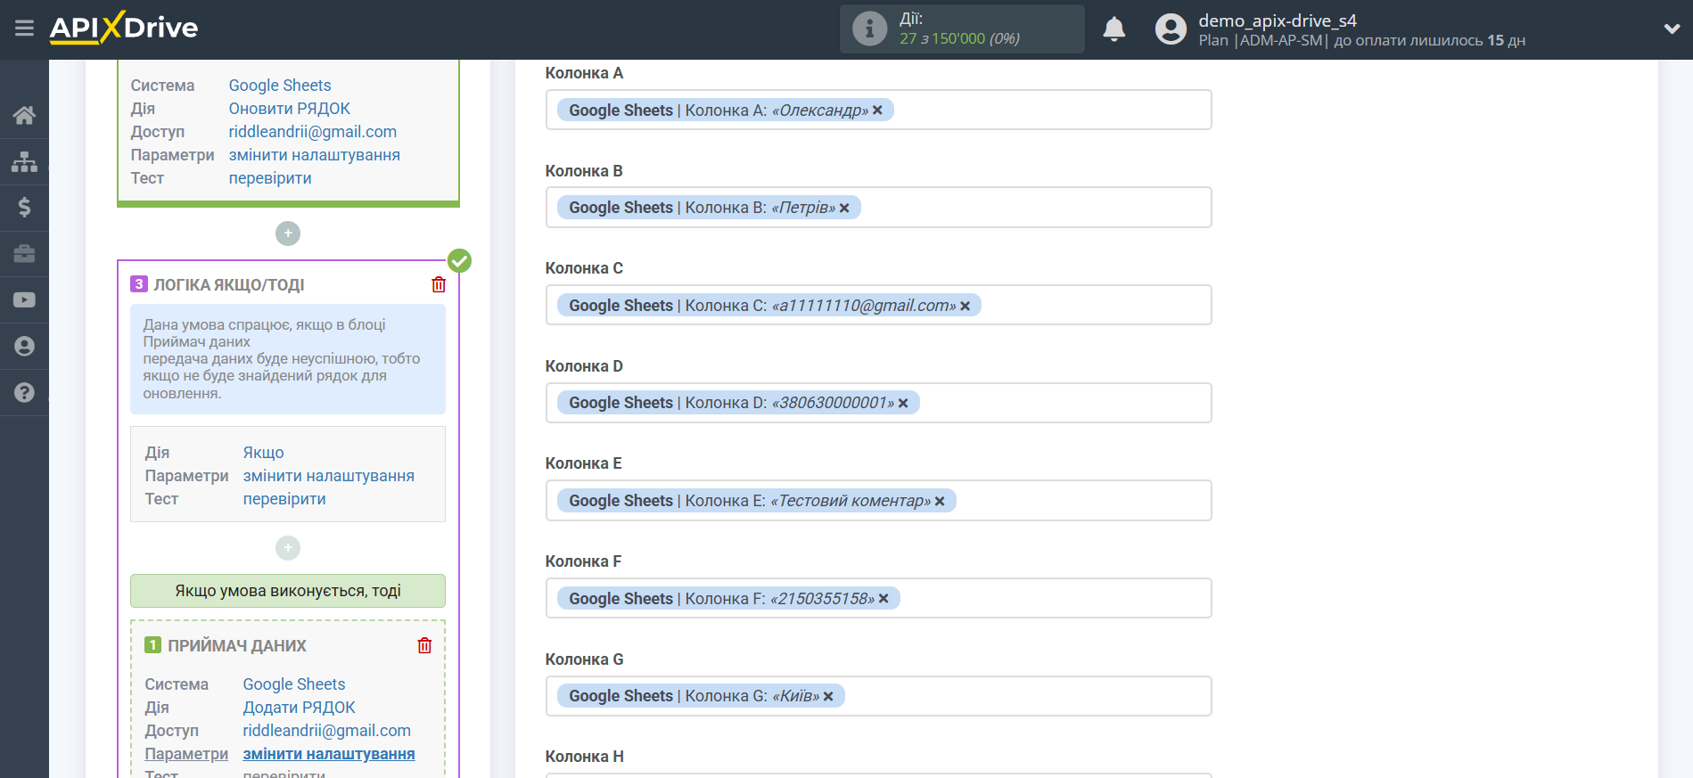Remove the 380630000001 tag from Колонка D

pos(903,403)
